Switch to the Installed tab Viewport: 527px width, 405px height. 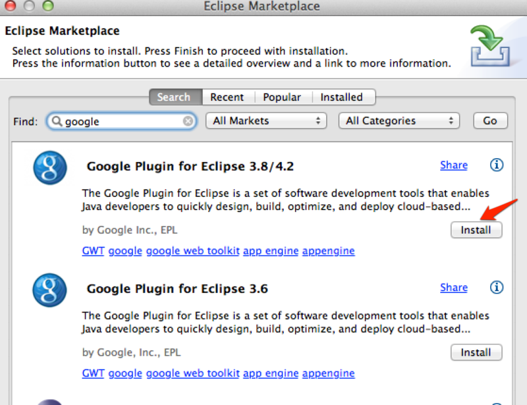click(343, 97)
